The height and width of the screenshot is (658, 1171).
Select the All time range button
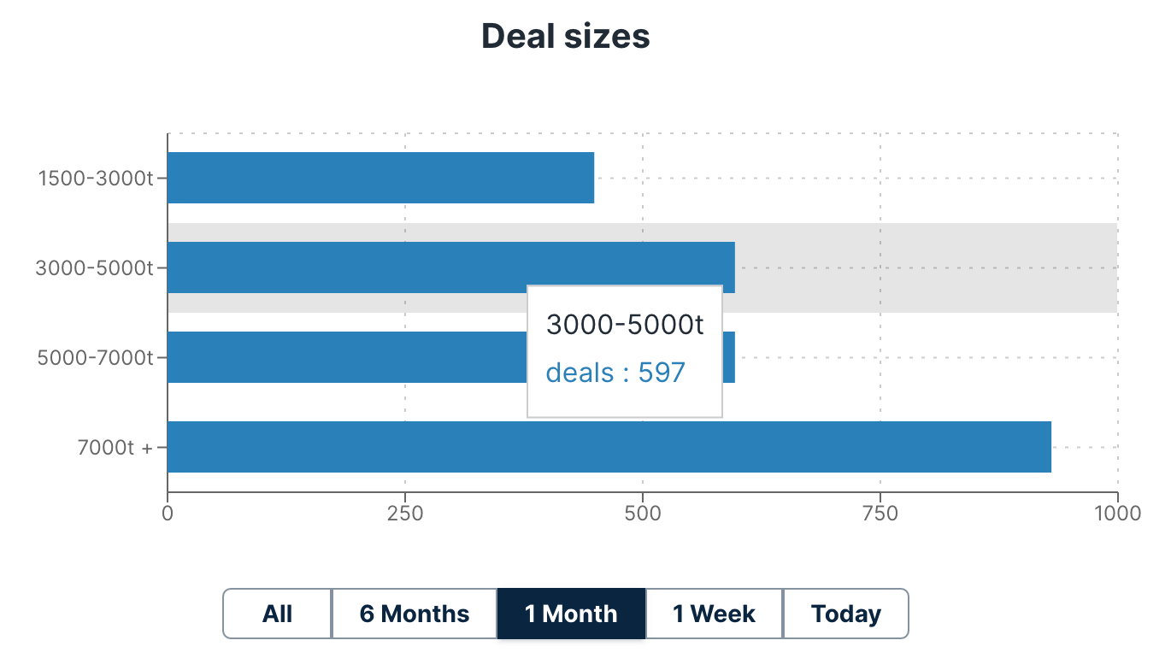point(278,614)
